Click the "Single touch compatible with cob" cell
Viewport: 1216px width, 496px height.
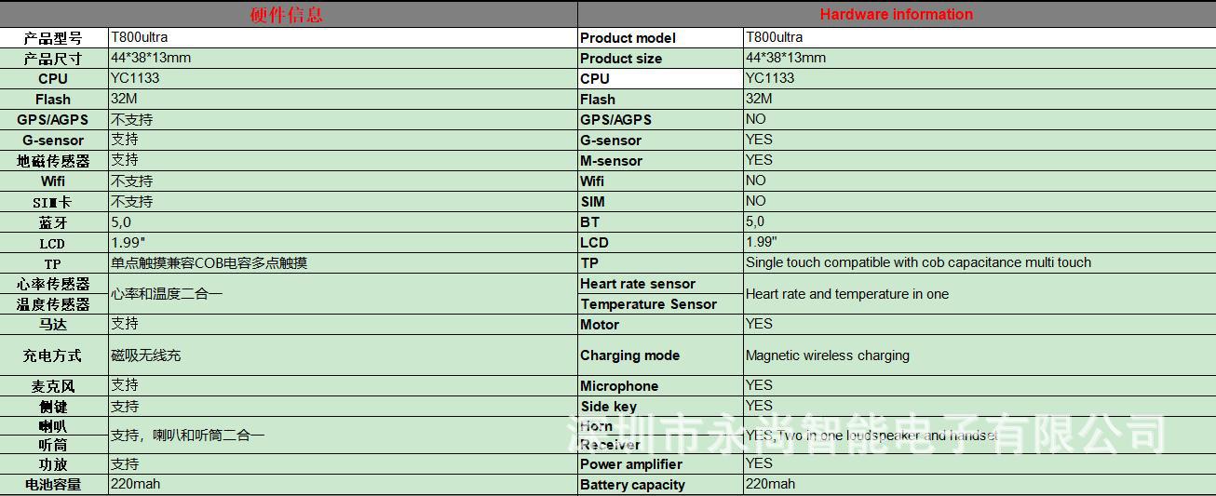coord(980,263)
